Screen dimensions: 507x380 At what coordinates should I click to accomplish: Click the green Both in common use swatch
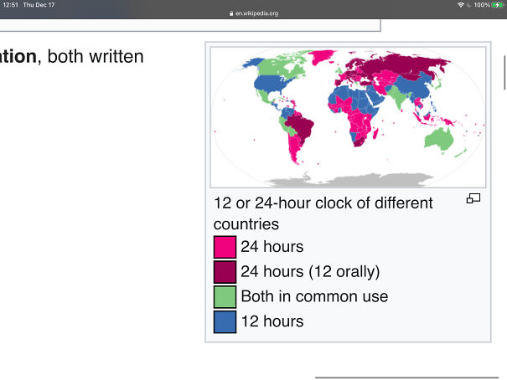pyautogui.click(x=225, y=297)
